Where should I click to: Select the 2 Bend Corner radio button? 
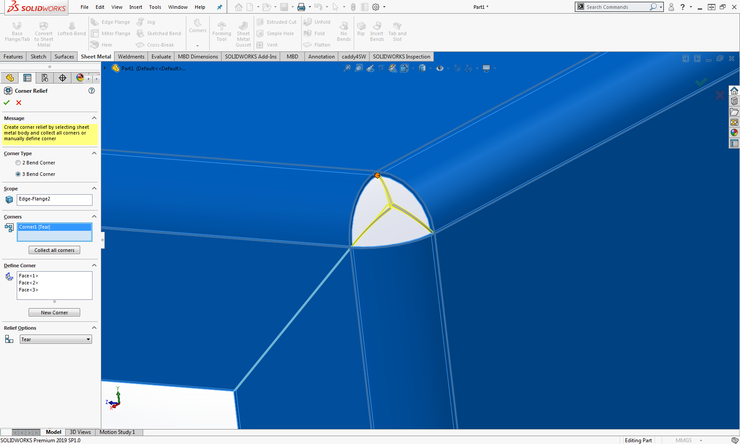(18, 163)
